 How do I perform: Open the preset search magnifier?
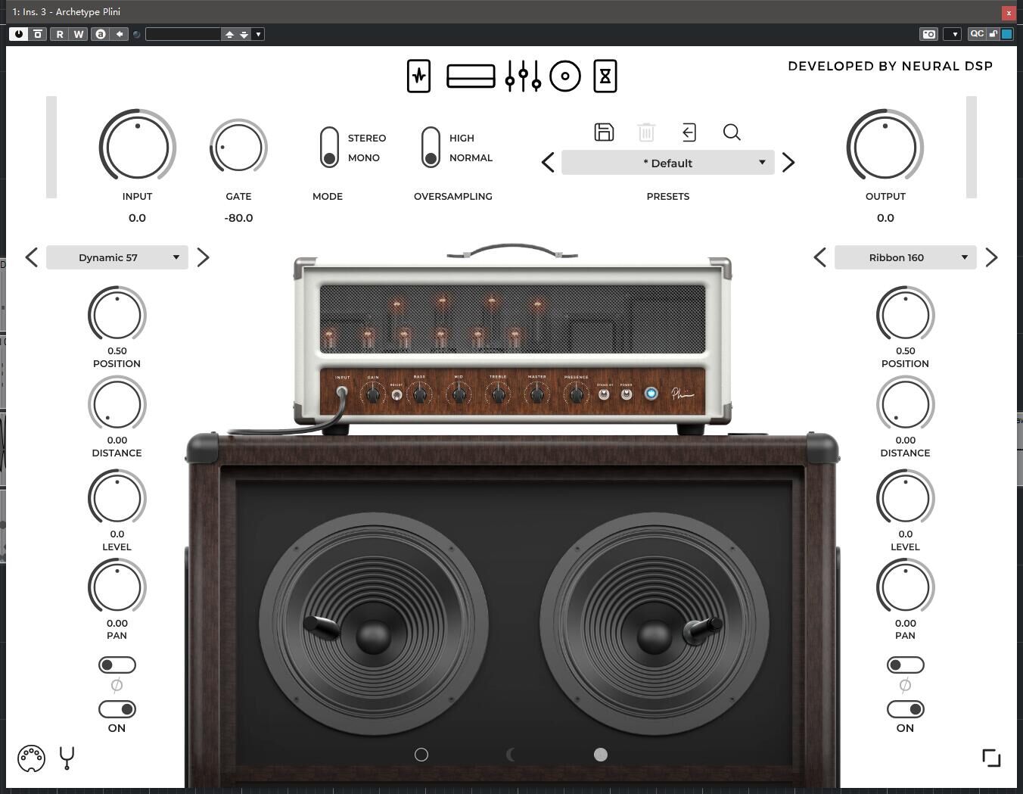click(731, 132)
